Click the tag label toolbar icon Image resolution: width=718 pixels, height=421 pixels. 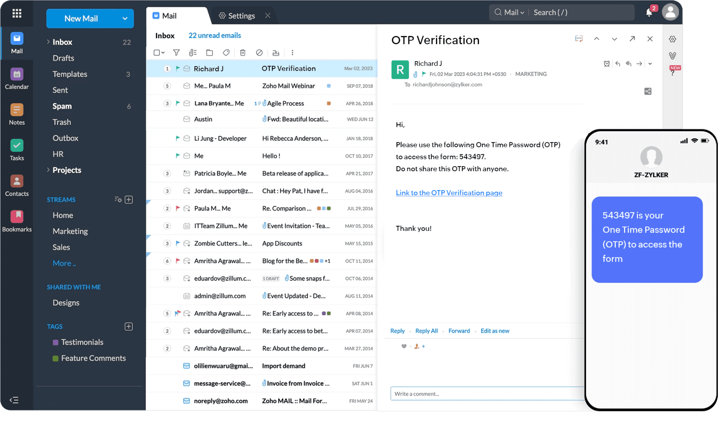point(226,53)
